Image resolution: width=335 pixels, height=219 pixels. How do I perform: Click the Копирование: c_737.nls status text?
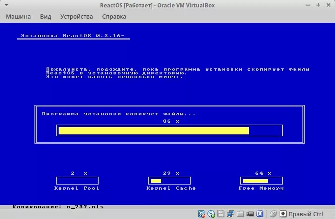(x=58, y=206)
